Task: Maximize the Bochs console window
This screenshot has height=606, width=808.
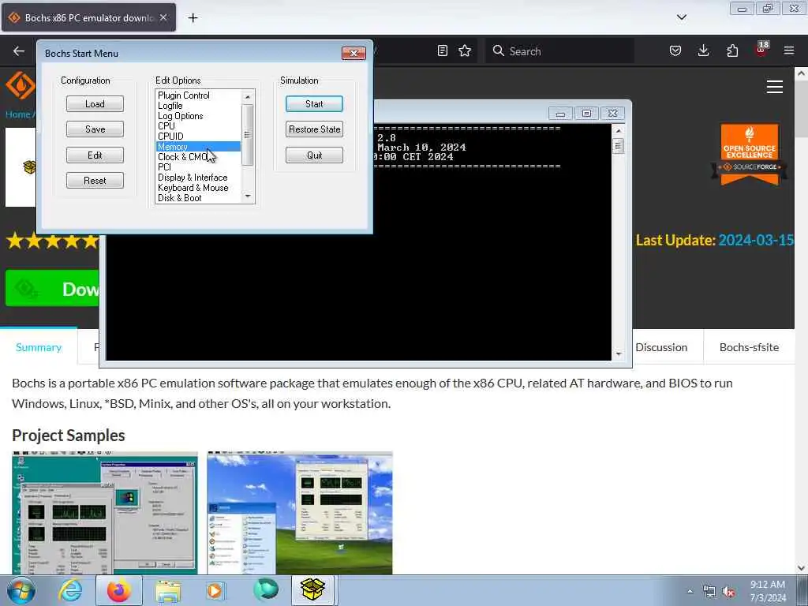Action: tap(586, 113)
